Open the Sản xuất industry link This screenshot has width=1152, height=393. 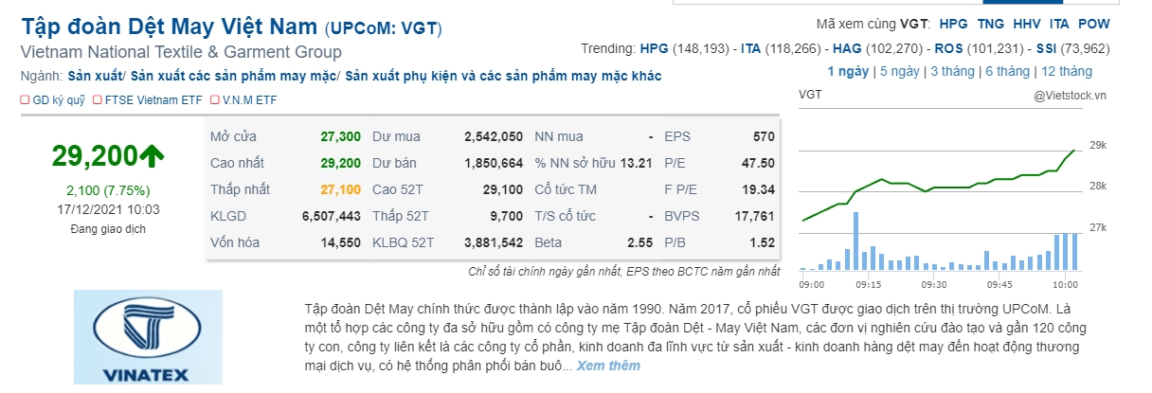(96, 76)
